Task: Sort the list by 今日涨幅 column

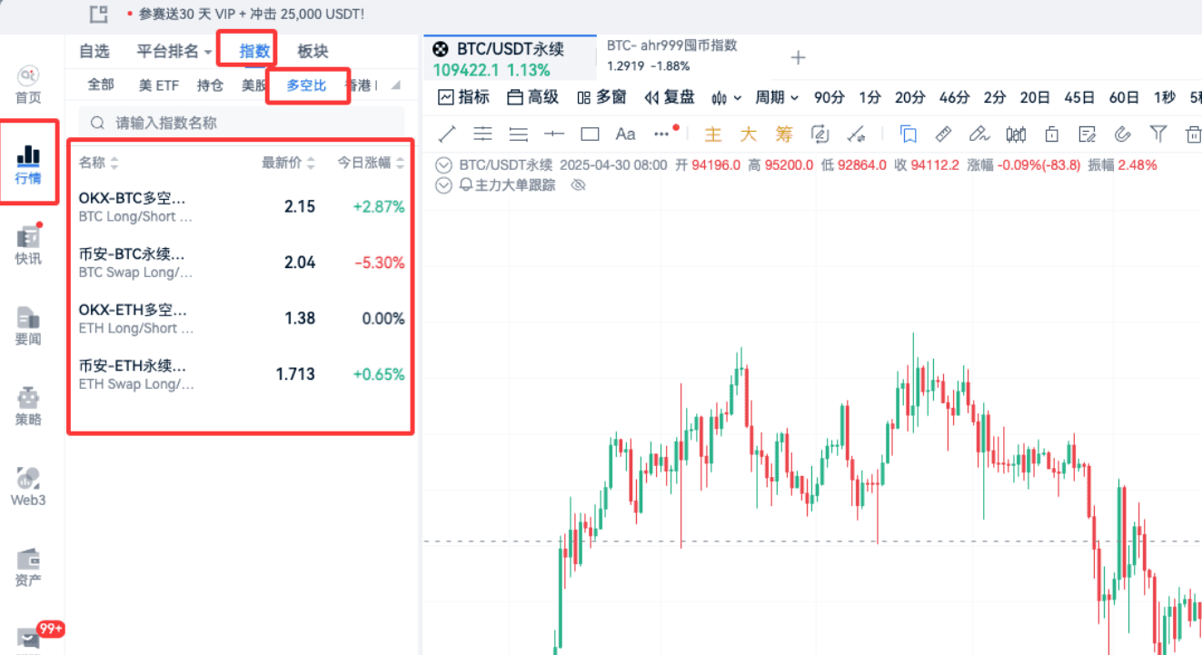Action: pyautogui.click(x=371, y=163)
